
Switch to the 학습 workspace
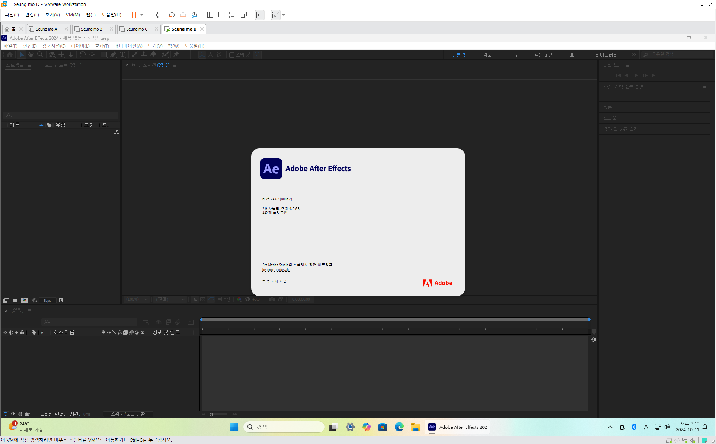click(513, 55)
